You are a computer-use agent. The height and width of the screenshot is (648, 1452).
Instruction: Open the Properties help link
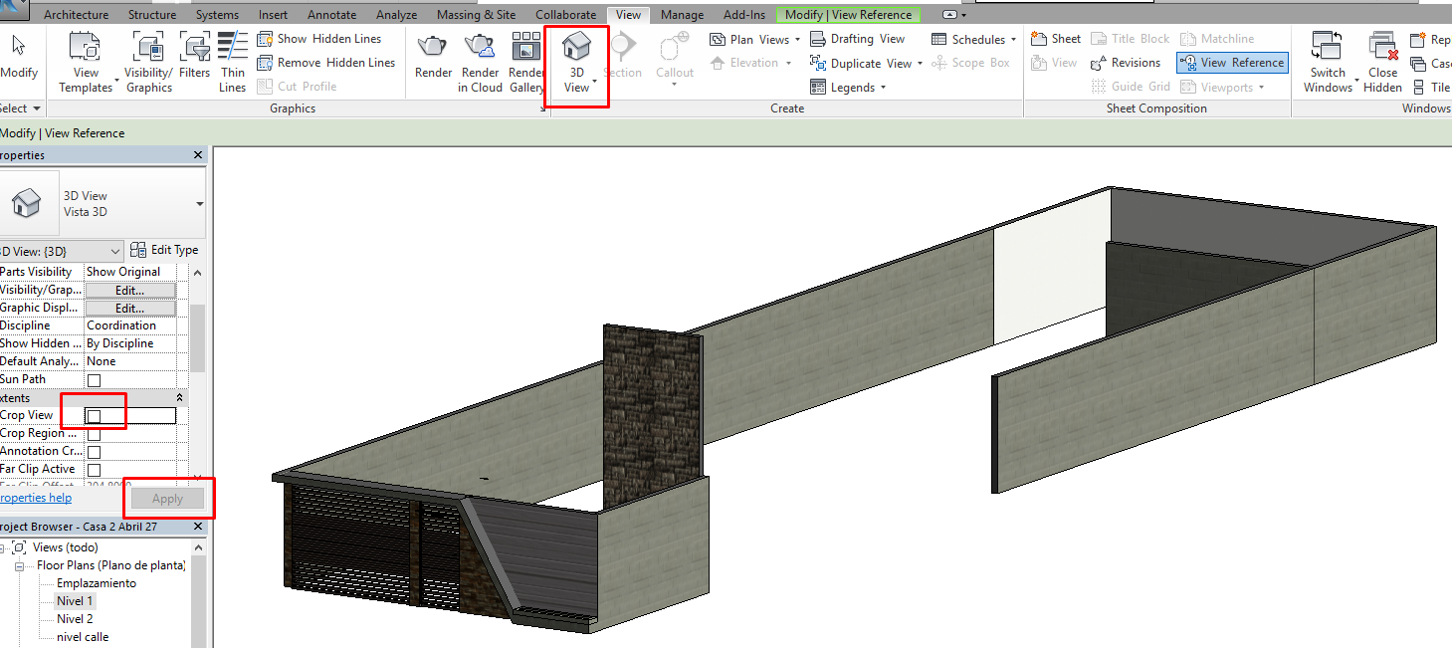(36, 498)
